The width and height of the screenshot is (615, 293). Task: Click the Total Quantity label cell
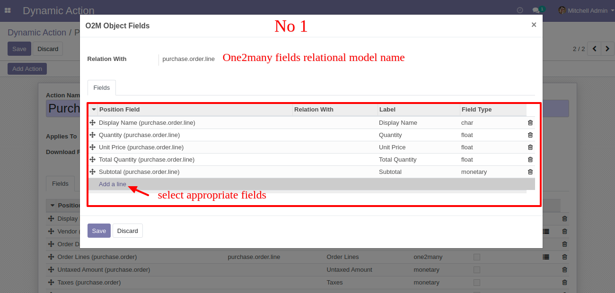tap(398, 159)
